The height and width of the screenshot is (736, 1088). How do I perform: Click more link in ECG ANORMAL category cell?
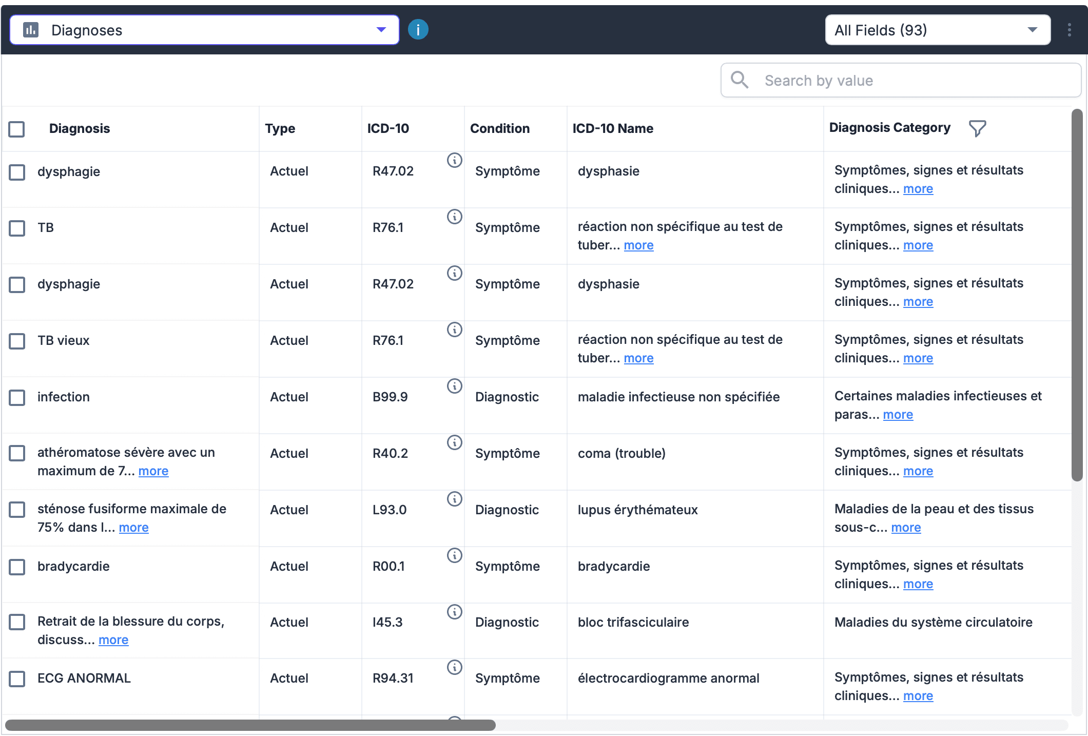[x=918, y=695]
